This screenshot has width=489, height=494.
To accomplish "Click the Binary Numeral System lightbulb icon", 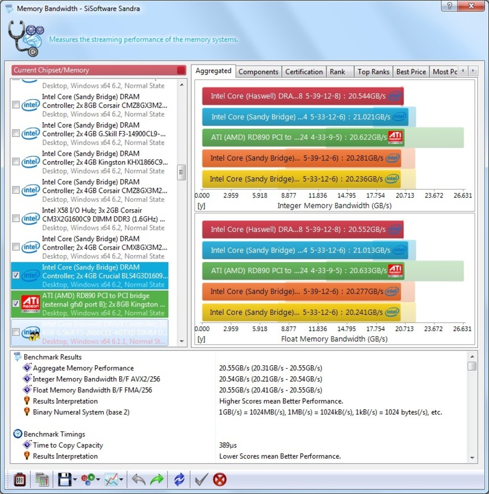I will pyautogui.click(x=27, y=412).
